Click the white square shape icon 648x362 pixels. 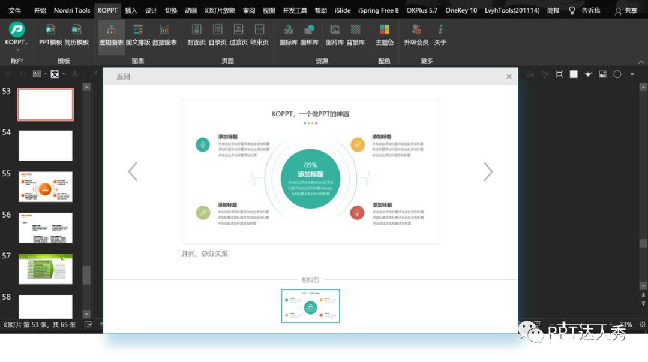pyautogui.click(x=574, y=74)
